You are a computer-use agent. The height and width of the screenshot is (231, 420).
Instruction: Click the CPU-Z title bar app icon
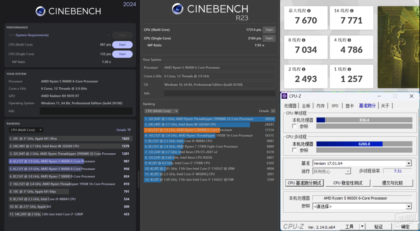coord(284,96)
